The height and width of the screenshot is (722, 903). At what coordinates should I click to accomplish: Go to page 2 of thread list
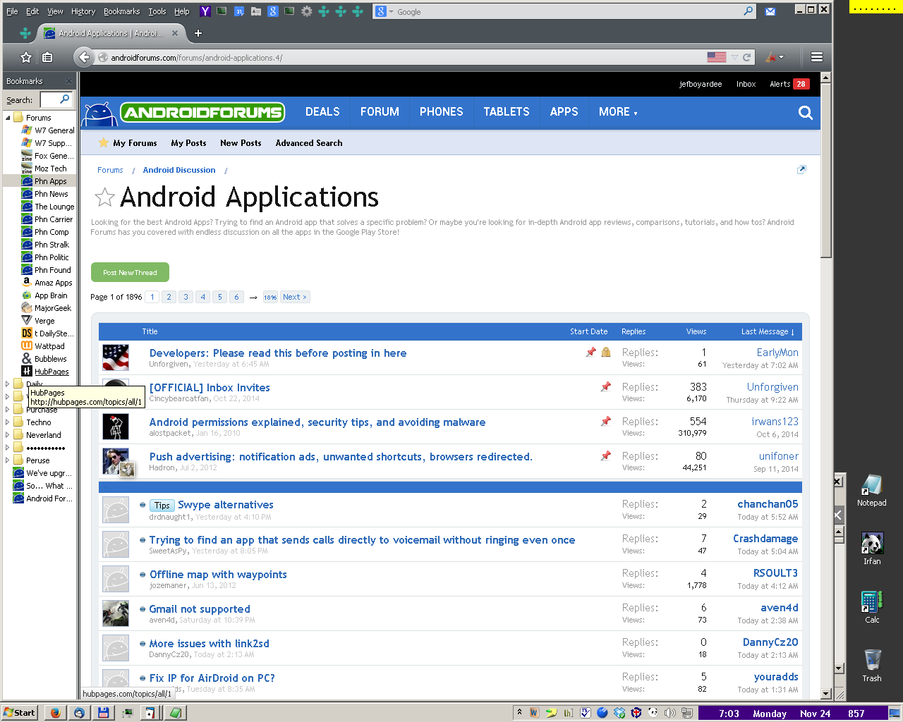point(169,297)
